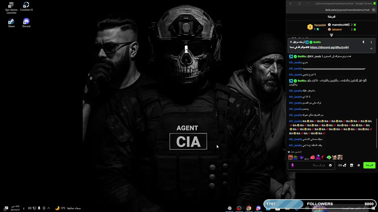Viewport: 378px width, 212px height.
Task: Open mamdouhMZ leaderboard entry
Action: 341,25
